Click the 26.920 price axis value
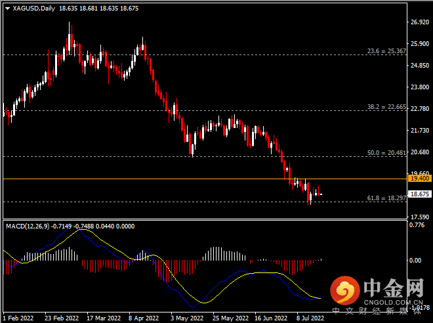433x323 pixels. tap(420, 22)
